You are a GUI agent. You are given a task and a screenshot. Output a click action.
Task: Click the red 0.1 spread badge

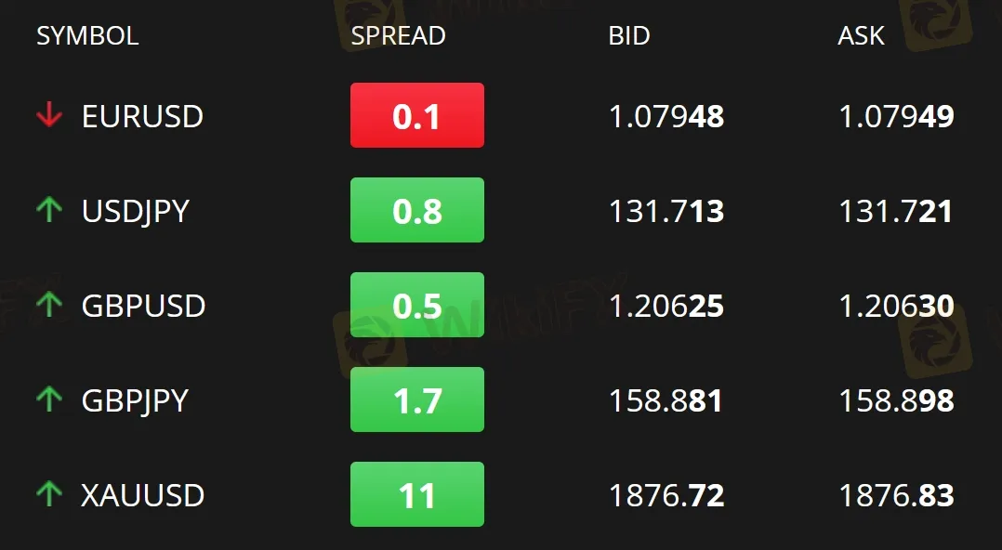416,115
